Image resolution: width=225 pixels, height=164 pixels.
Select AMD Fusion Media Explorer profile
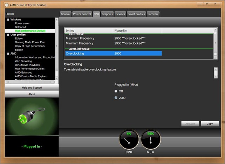[30, 76]
